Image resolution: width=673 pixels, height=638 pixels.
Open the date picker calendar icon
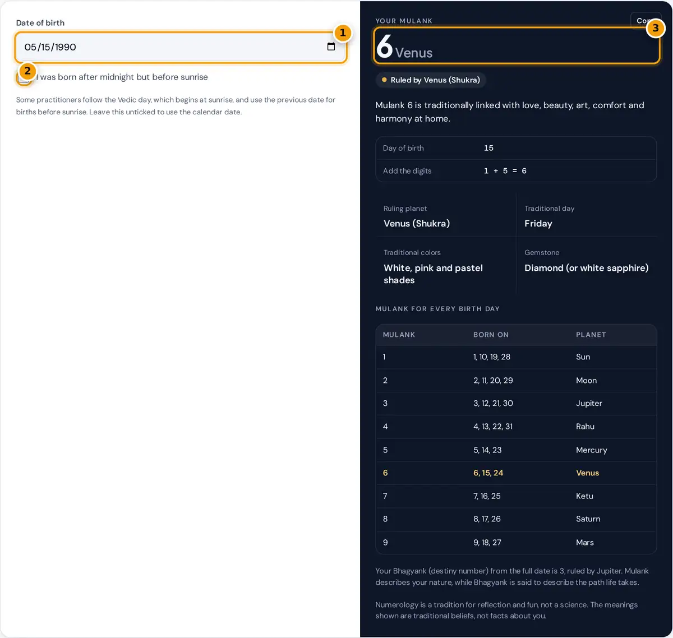point(331,47)
